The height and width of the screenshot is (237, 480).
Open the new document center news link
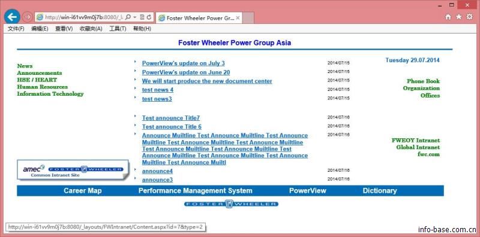pos(207,81)
